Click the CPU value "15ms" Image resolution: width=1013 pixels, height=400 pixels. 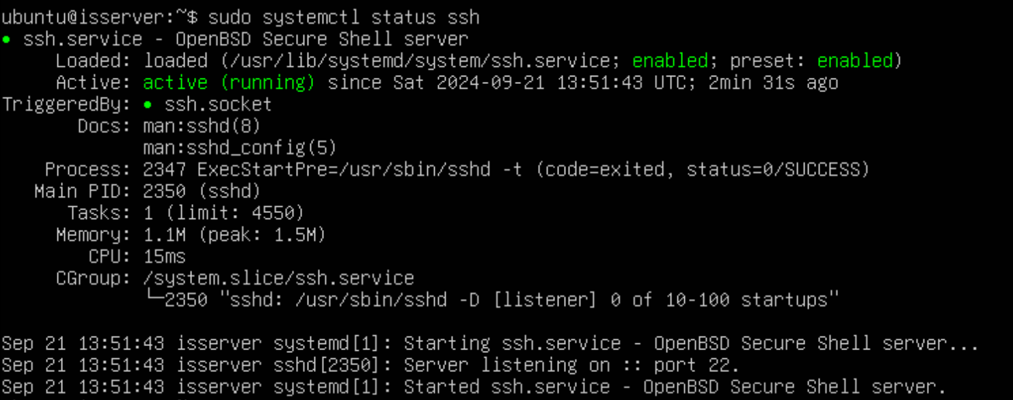pyautogui.click(x=165, y=257)
